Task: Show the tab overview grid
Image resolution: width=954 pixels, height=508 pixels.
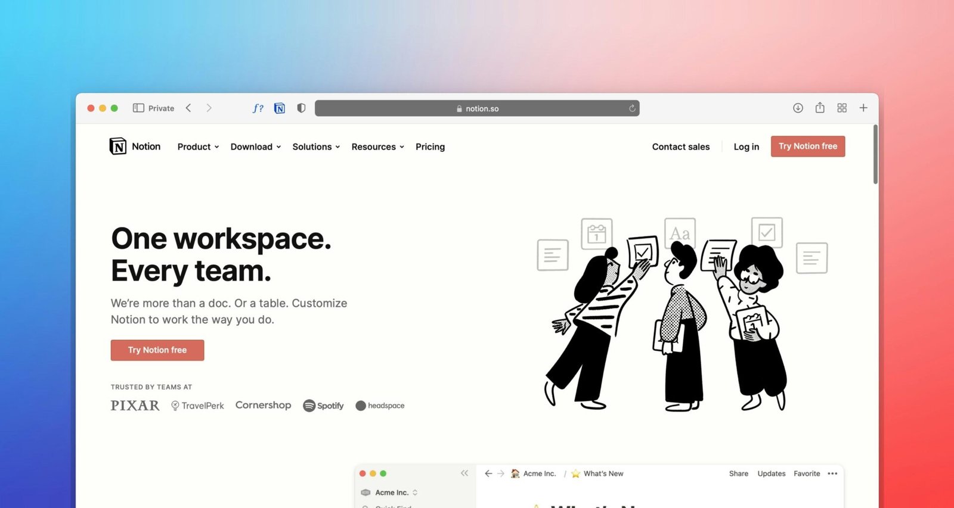Action: (842, 108)
